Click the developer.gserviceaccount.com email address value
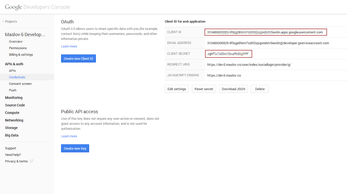Image resolution: width=347 pixels, height=194 pixels. click(x=268, y=43)
